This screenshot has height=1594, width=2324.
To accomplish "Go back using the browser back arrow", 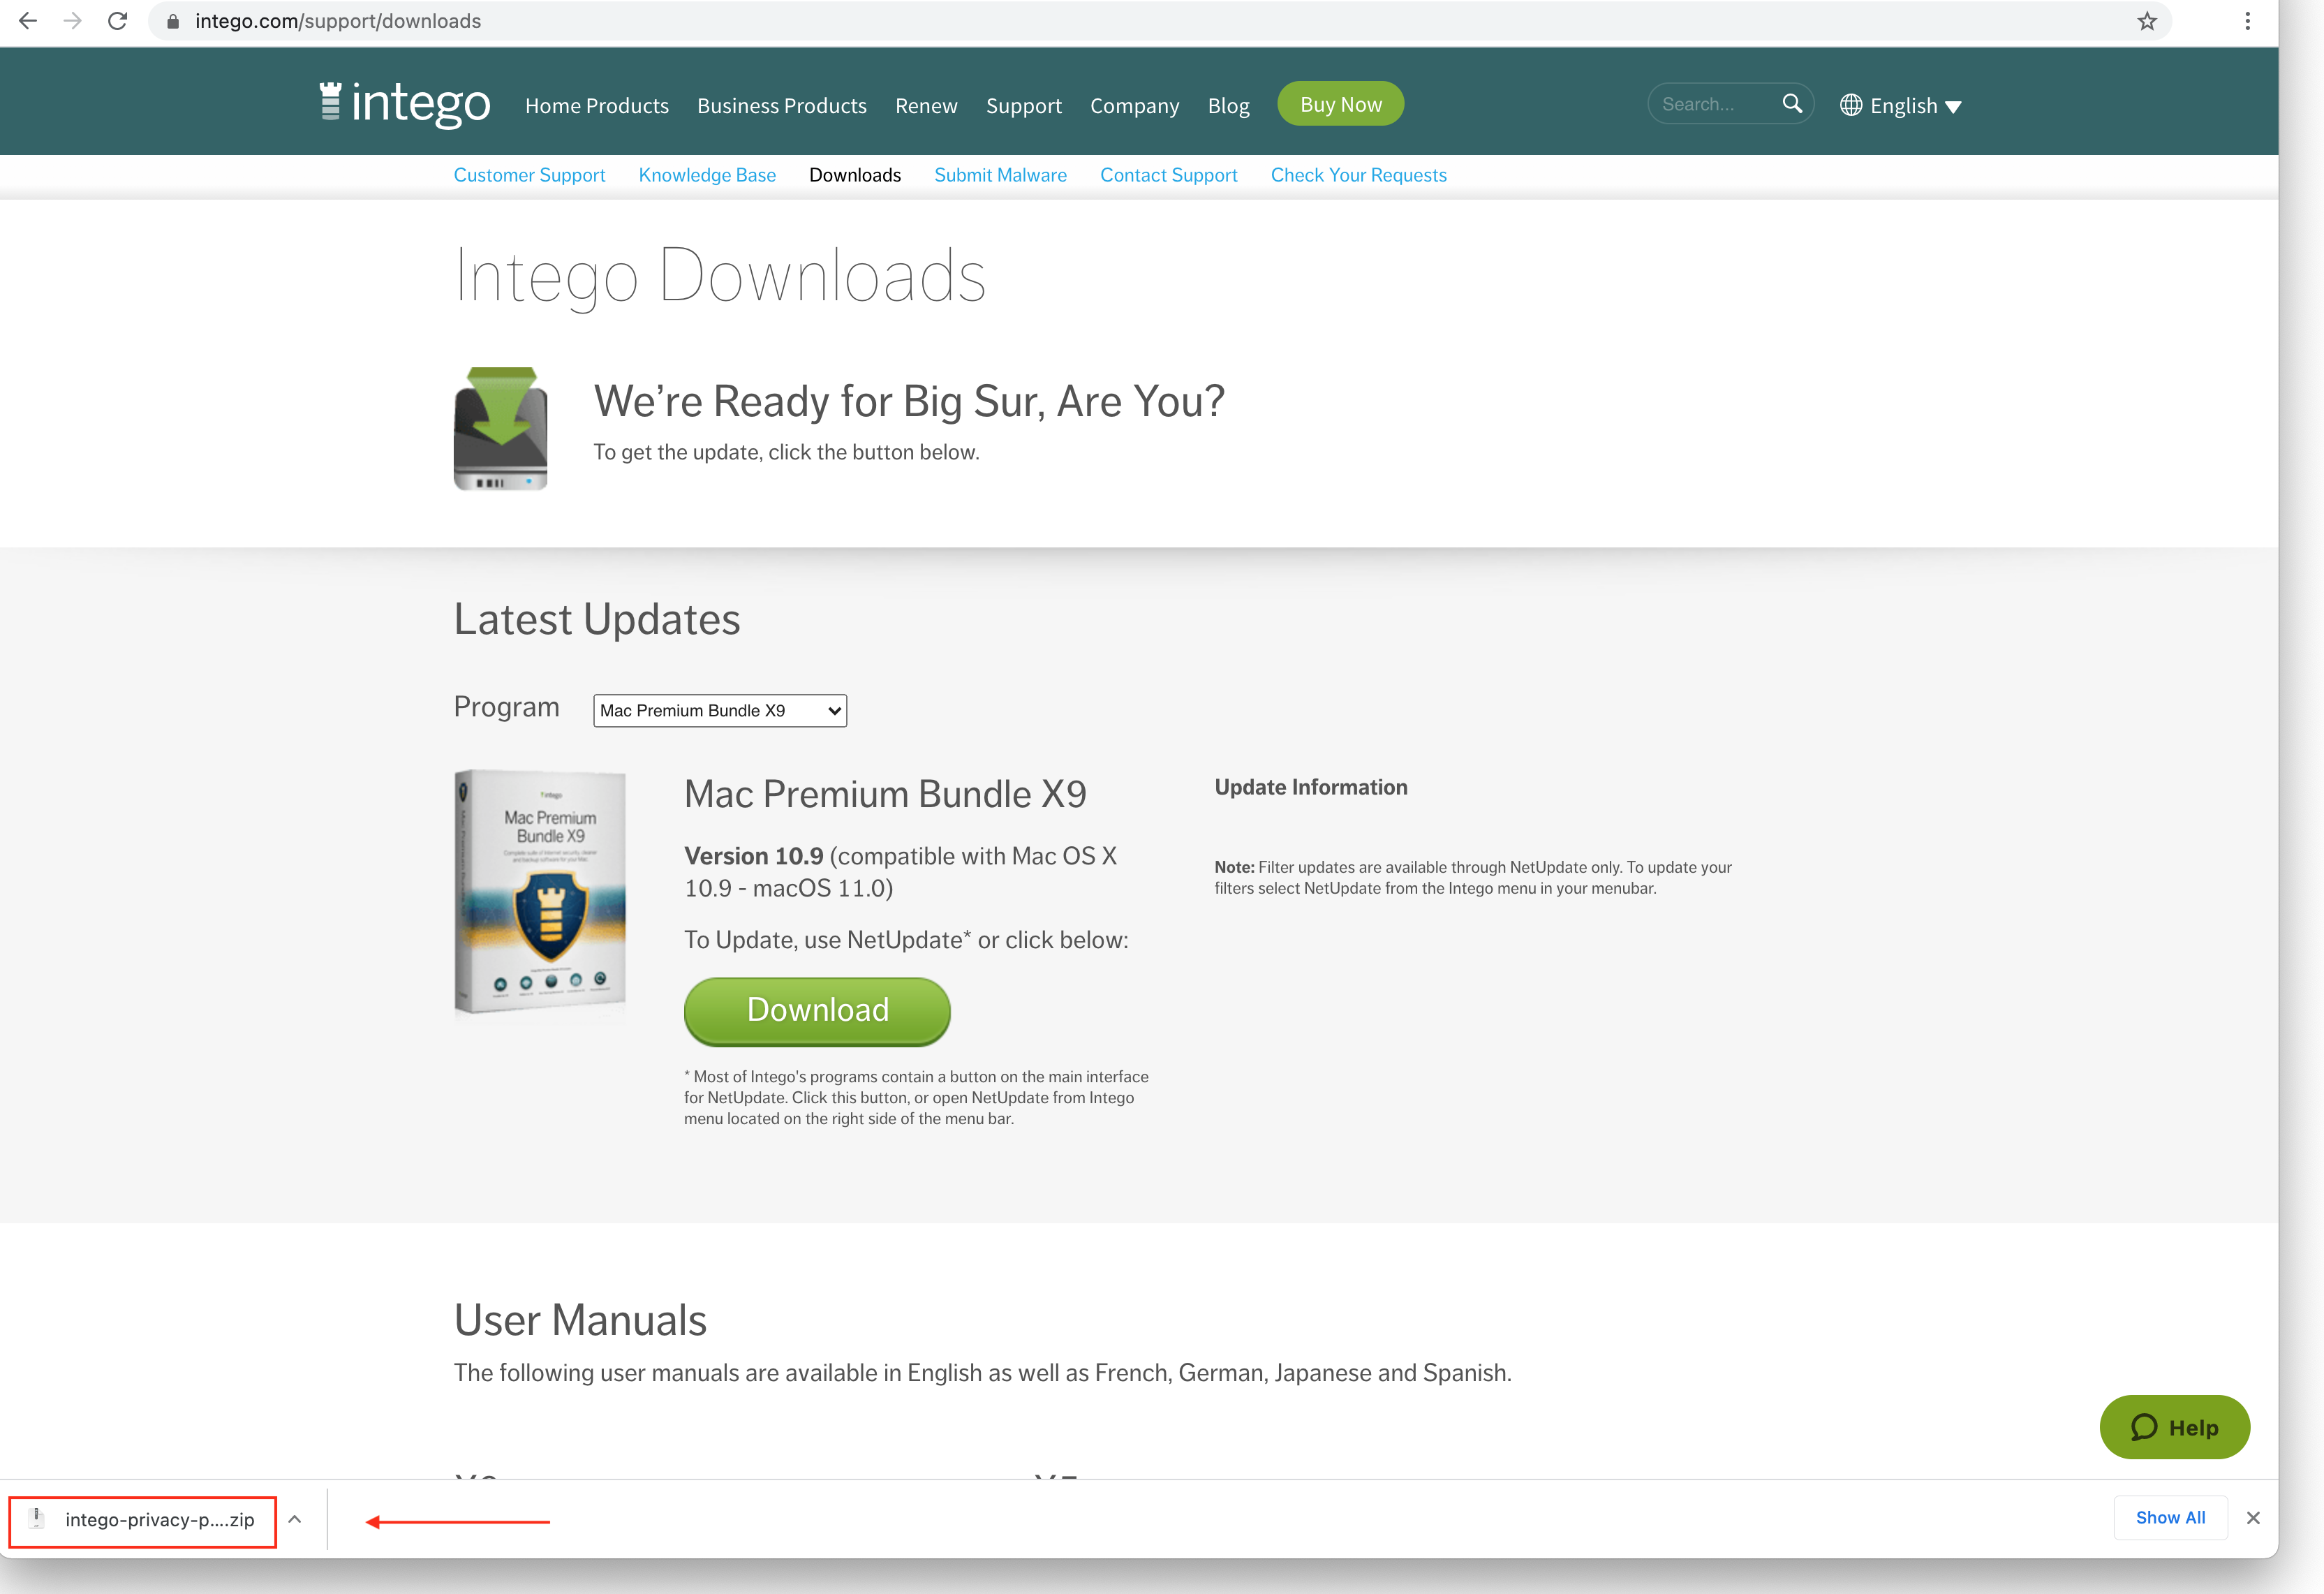I will pos(28,21).
